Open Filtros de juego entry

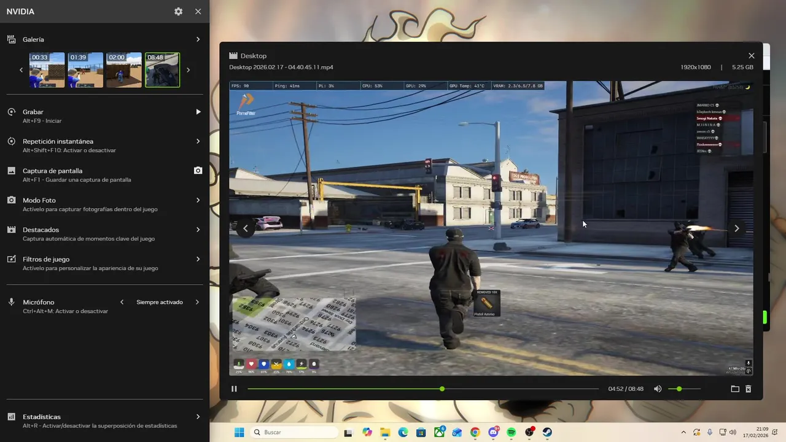pyautogui.click(x=104, y=263)
